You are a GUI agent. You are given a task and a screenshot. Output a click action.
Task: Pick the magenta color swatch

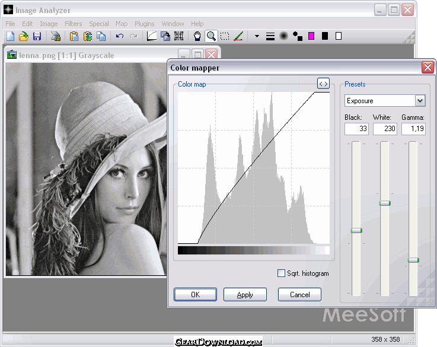point(311,36)
